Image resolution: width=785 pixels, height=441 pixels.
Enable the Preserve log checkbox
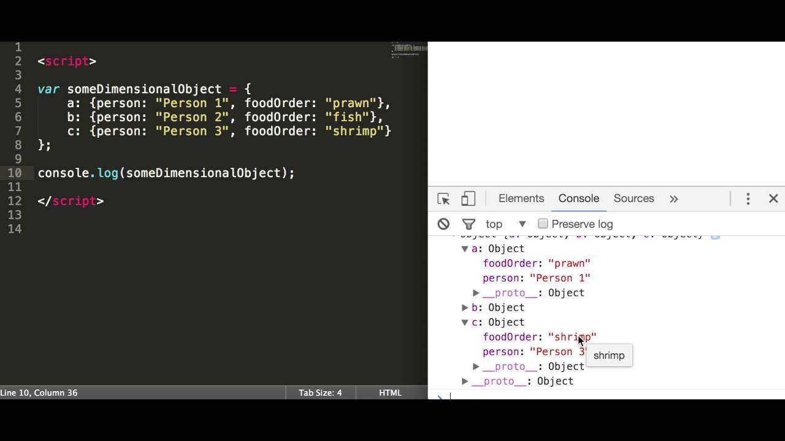click(x=543, y=224)
